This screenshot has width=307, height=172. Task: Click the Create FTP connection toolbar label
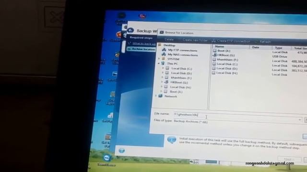coord(234,42)
